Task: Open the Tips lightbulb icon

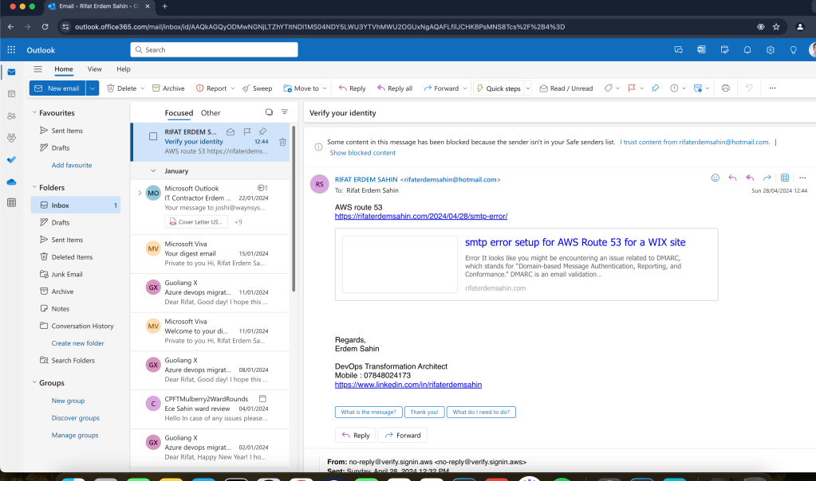Action: click(793, 50)
